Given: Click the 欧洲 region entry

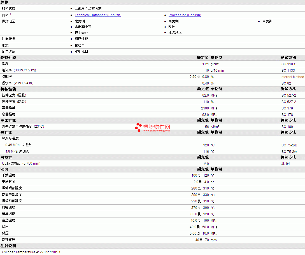Looking at the screenshot, I should [x=172, y=27].
